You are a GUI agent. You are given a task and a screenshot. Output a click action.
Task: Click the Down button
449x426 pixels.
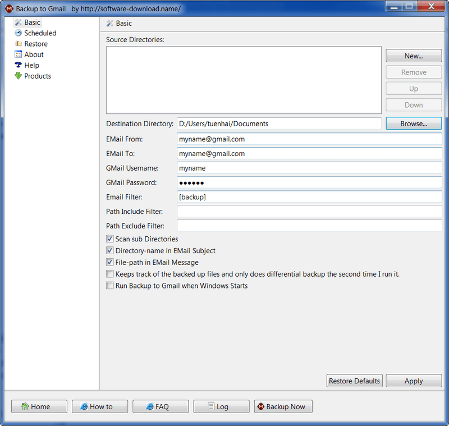click(414, 105)
